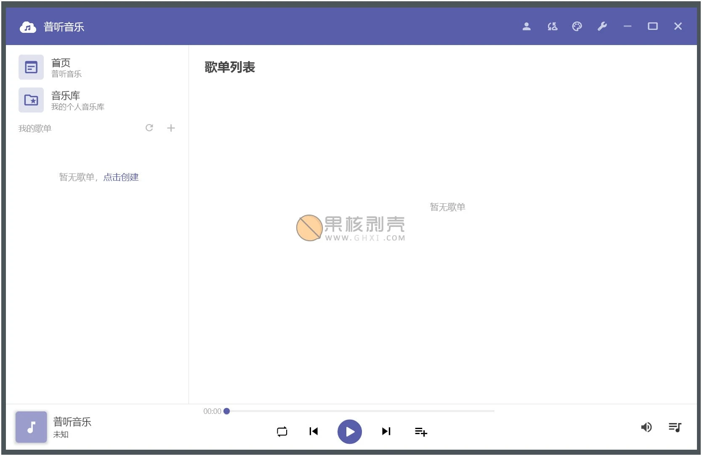Go to 首页 home page
Screen dimensions: 702x456
[x=61, y=67]
